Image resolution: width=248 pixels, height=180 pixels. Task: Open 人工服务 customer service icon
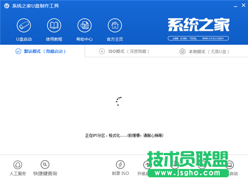pos(18,164)
